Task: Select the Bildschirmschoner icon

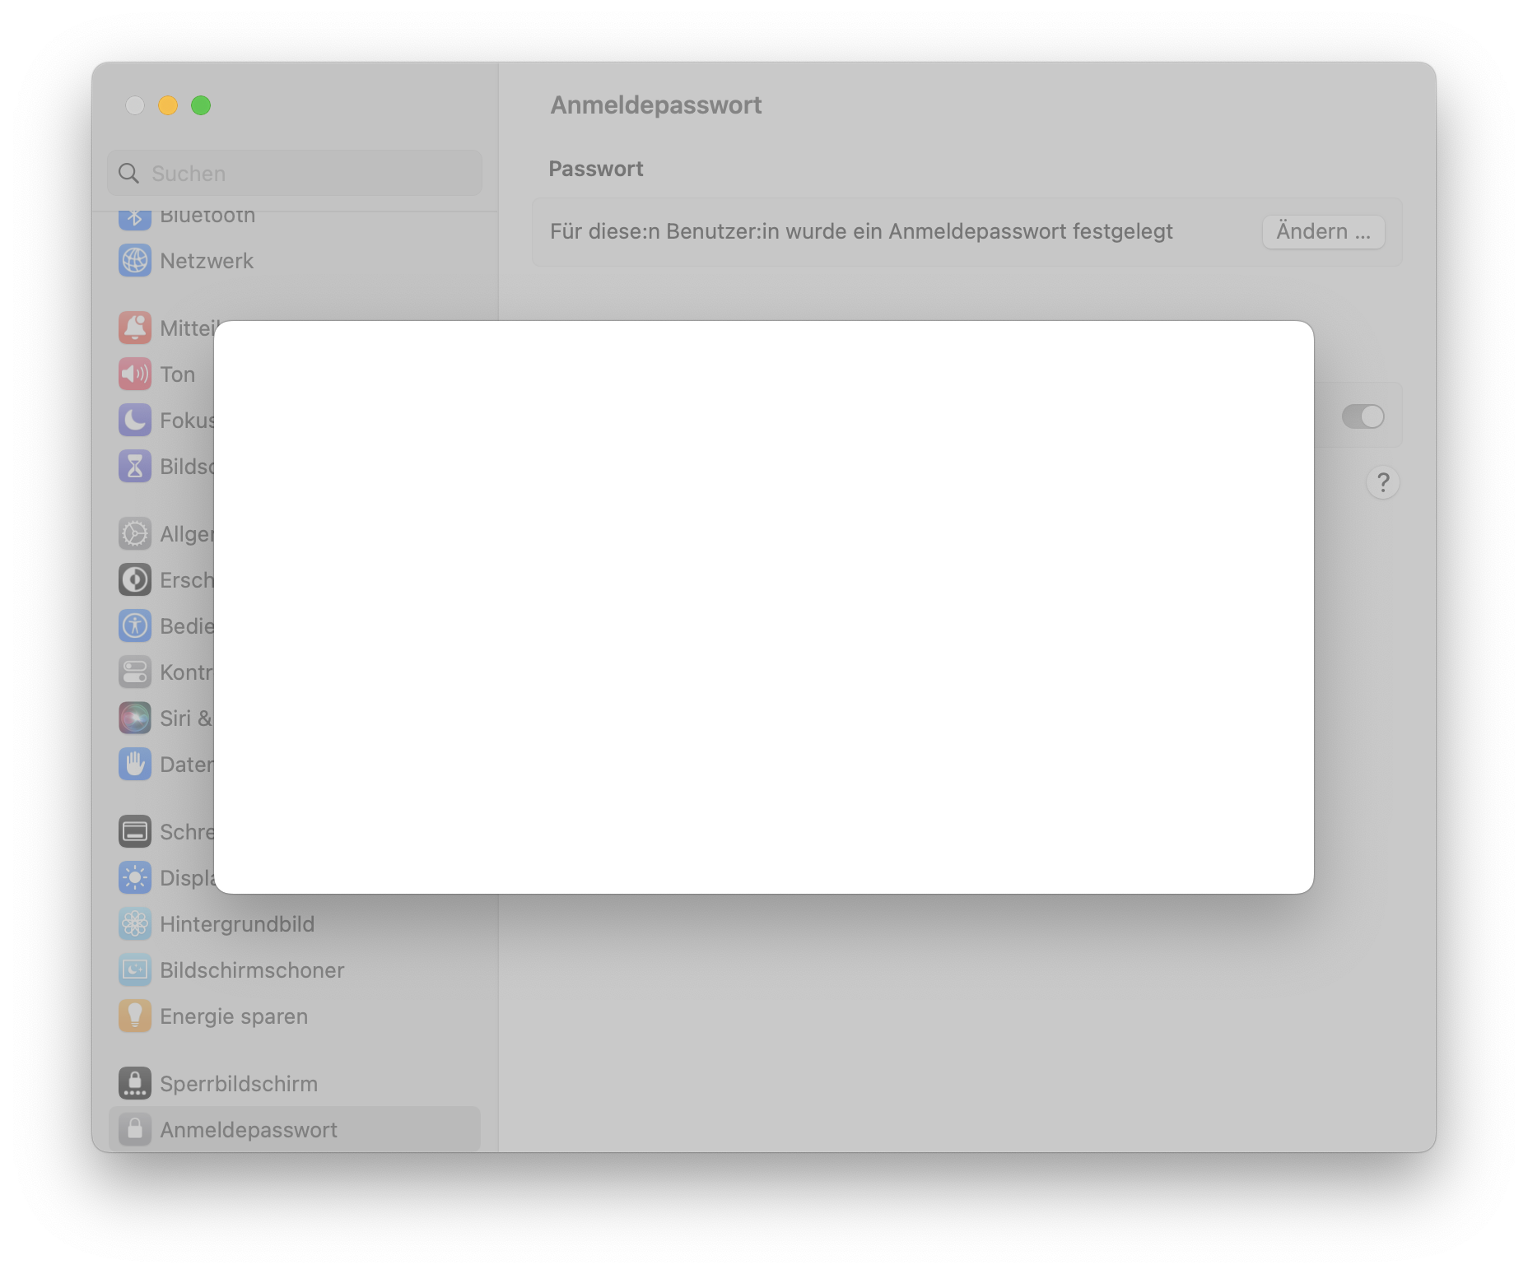Action: 135,970
